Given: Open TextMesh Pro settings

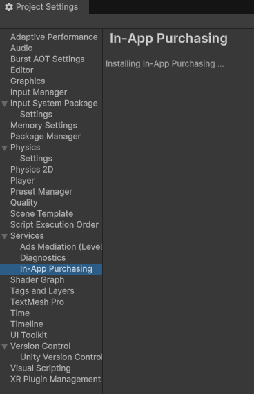Looking at the screenshot, I should pyautogui.click(x=37, y=302).
